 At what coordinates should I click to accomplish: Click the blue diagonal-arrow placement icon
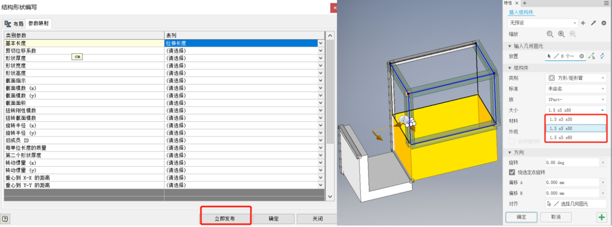click(x=602, y=56)
